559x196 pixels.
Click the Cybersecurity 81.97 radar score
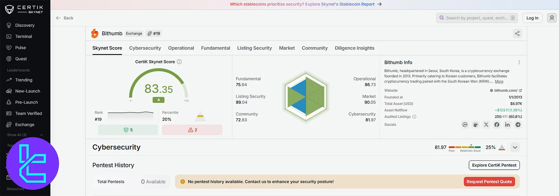(370, 120)
